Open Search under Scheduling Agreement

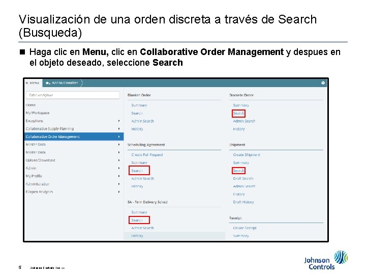137,171
